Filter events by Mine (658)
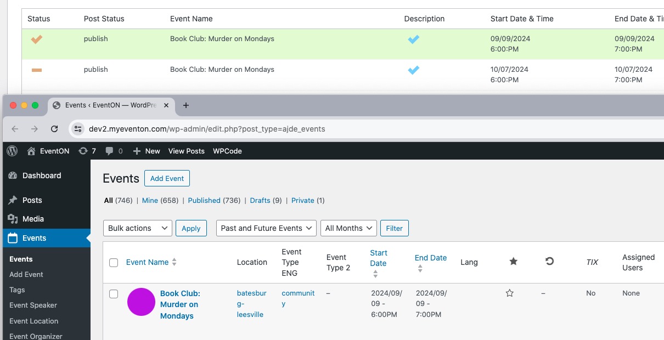The image size is (664, 340). click(160, 200)
